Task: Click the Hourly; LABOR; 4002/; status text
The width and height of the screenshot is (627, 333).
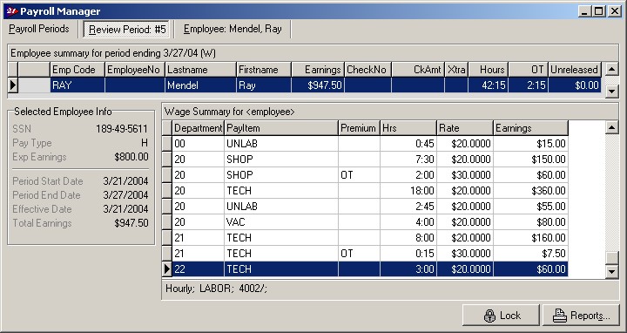Action: (x=216, y=289)
